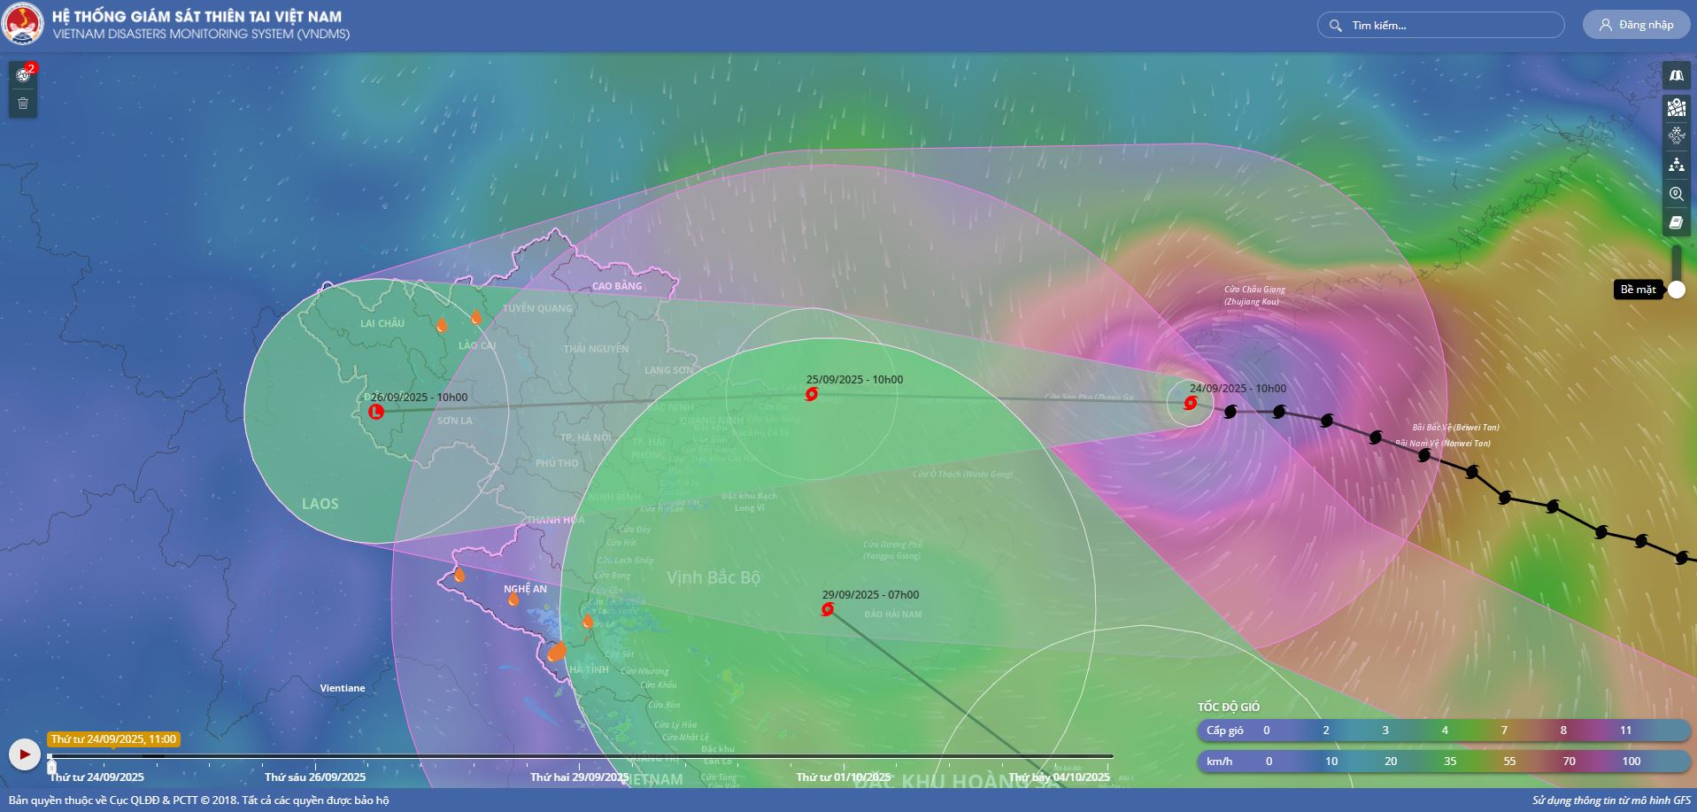Screen dimensions: 1697x812
Task: Jump to Thứ hai 29/09/2025 on timeline
Action: 579,777
